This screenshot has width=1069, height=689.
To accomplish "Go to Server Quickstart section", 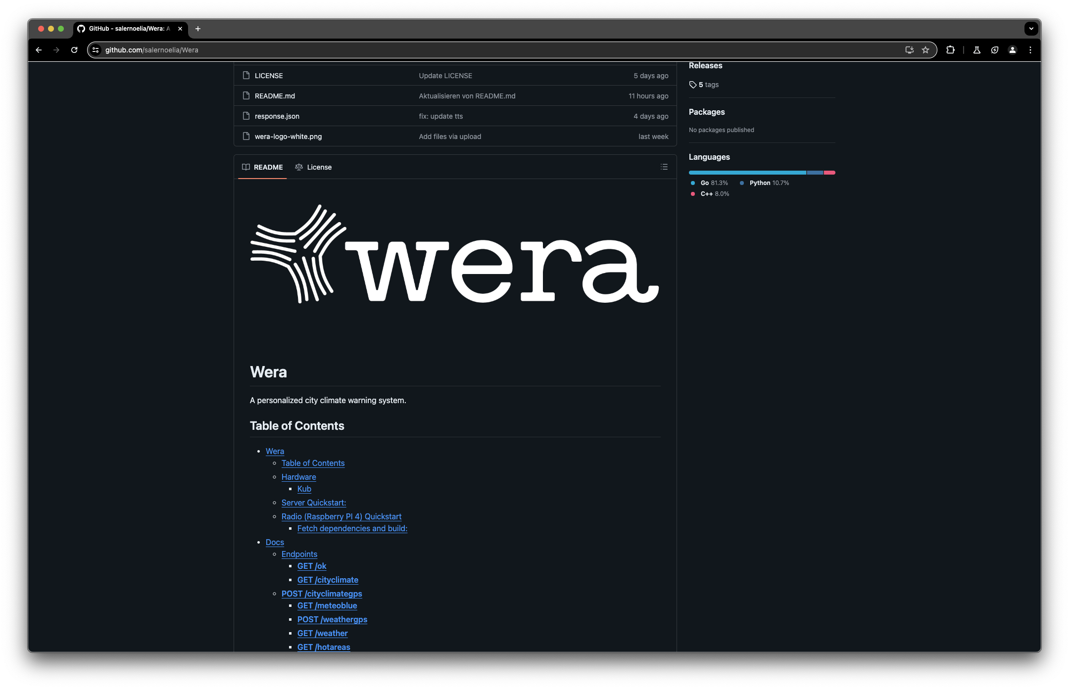I will coord(314,503).
